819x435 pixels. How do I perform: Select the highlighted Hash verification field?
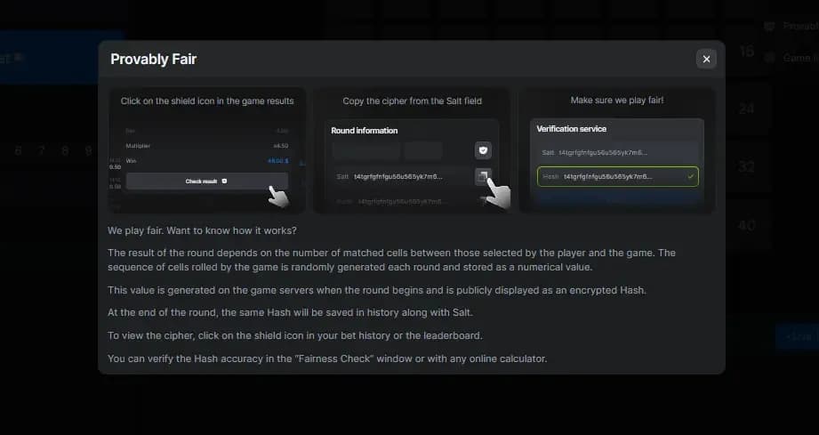617,176
